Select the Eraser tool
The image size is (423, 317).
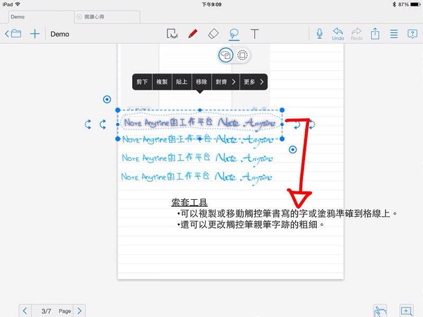coord(213,34)
